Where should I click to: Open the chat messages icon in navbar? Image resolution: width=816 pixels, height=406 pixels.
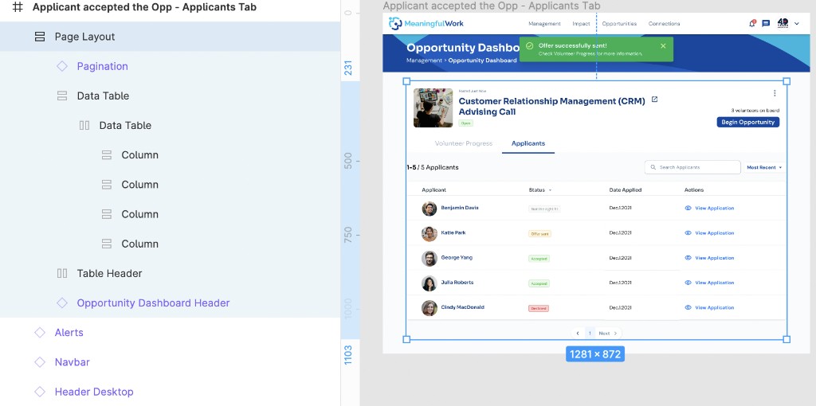(766, 23)
